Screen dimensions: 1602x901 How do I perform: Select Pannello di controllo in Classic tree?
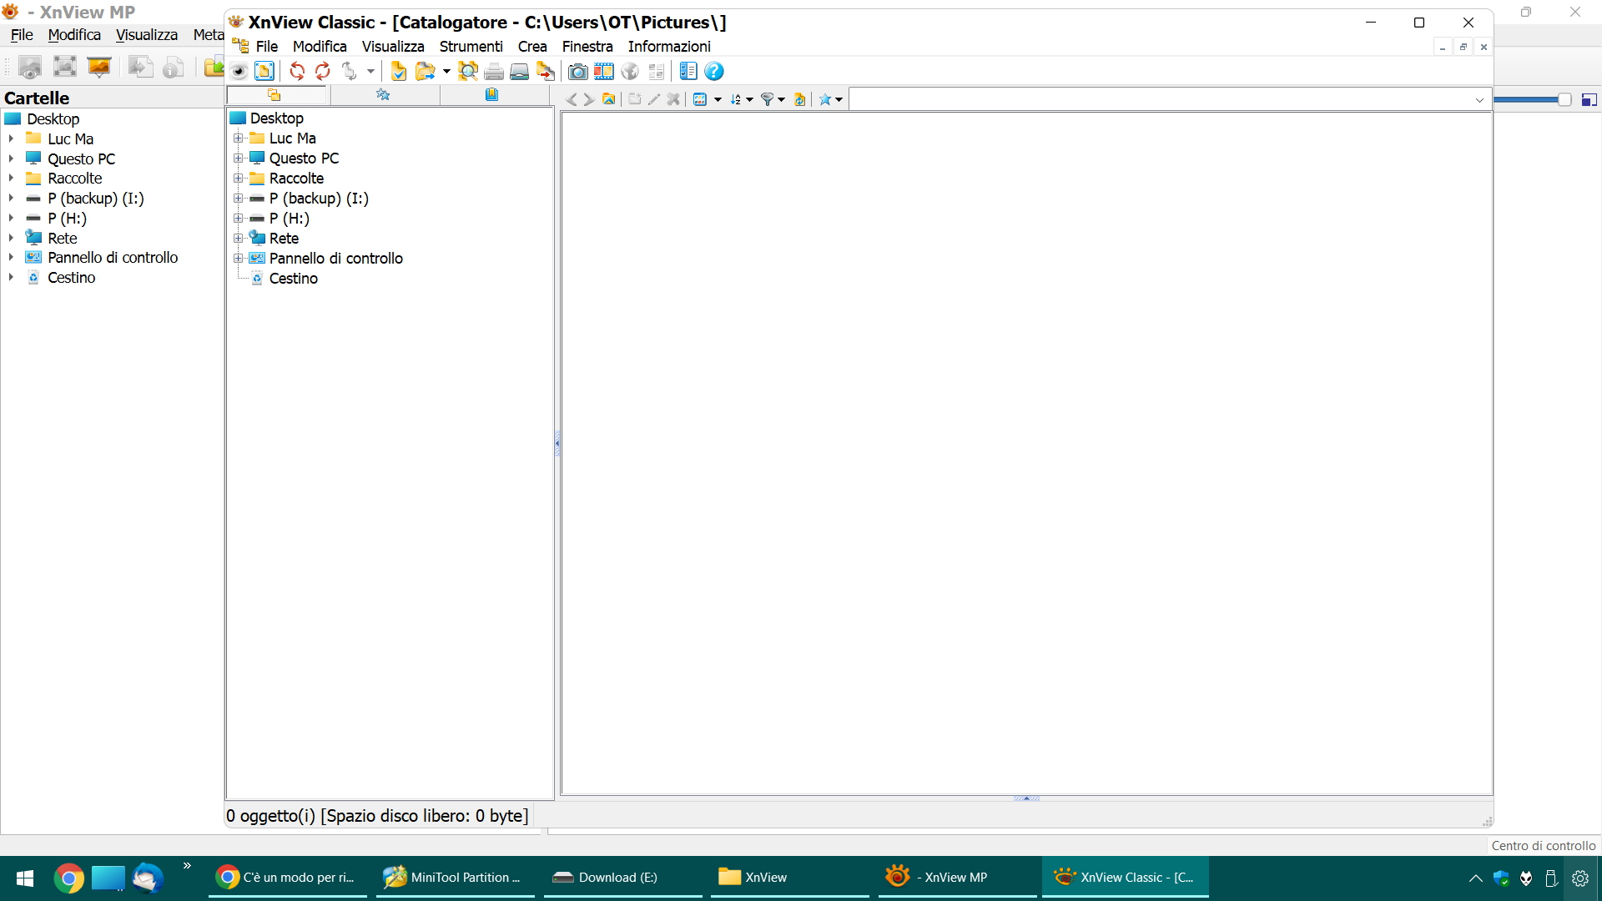[335, 259]
